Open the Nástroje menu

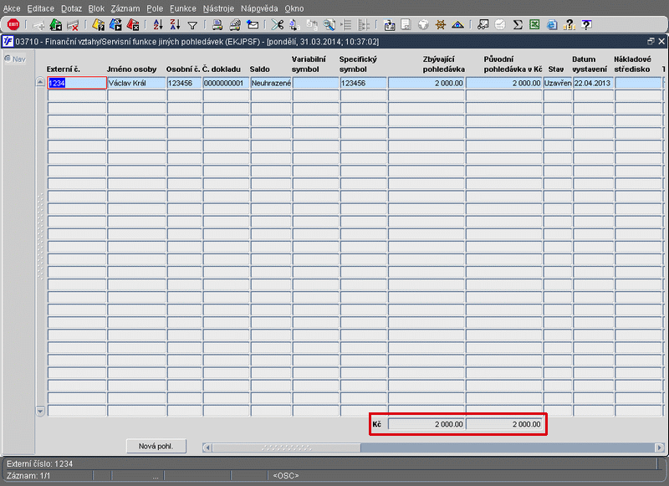[218, 8]
